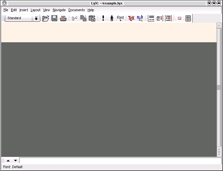Click the down arrow beside the command field

click(15, 160)
